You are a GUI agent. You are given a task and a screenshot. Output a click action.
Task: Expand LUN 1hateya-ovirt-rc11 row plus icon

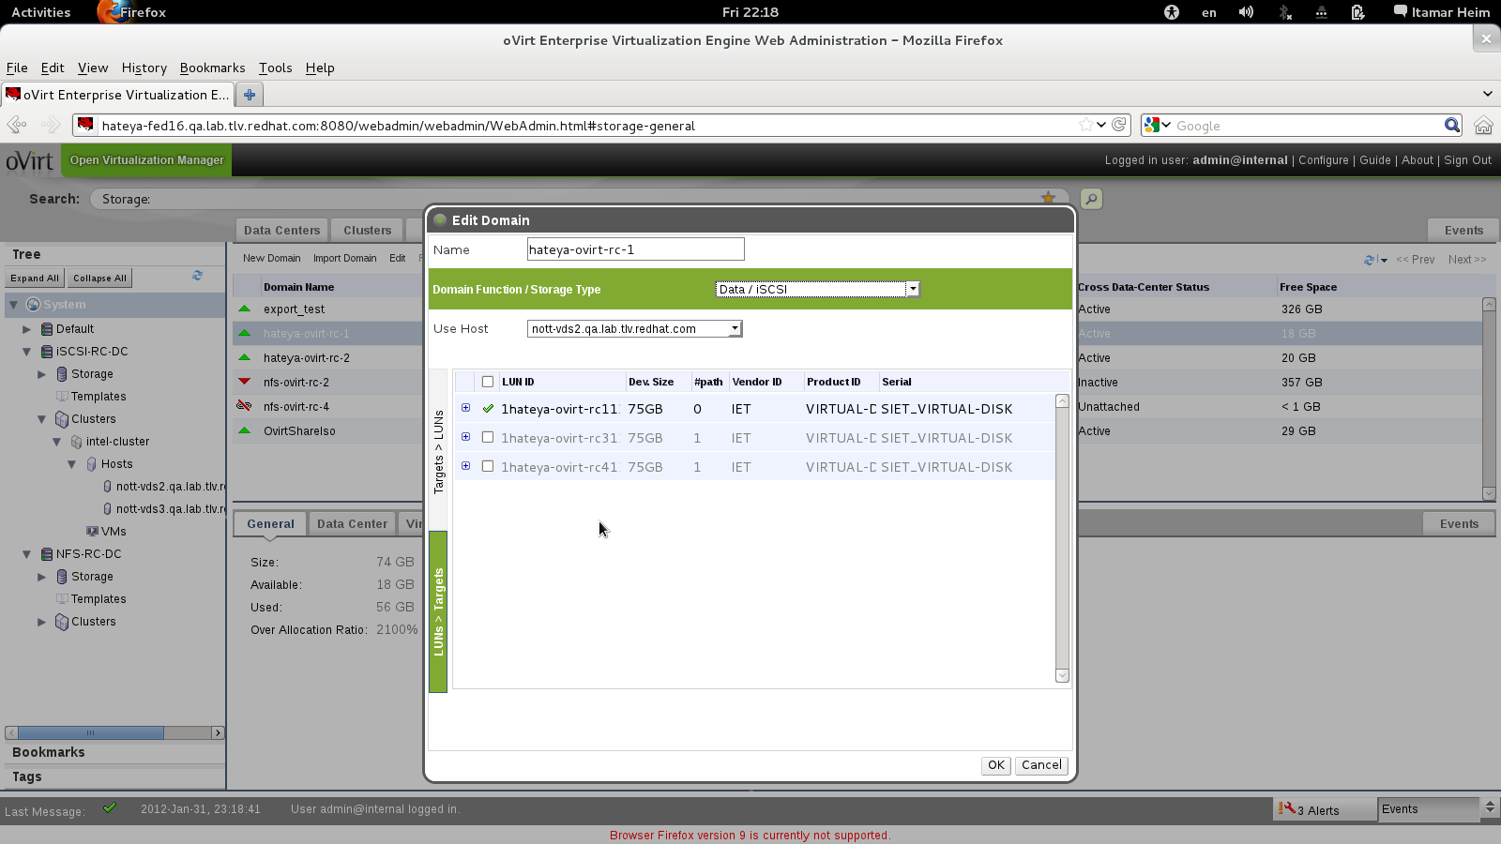coord(465,408)
